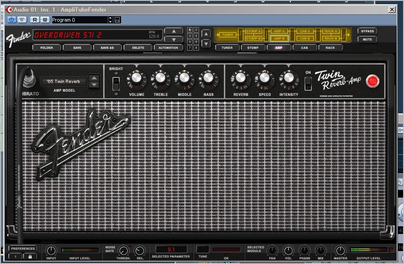
Task: Click the Read automation R button
Action: 35,20
